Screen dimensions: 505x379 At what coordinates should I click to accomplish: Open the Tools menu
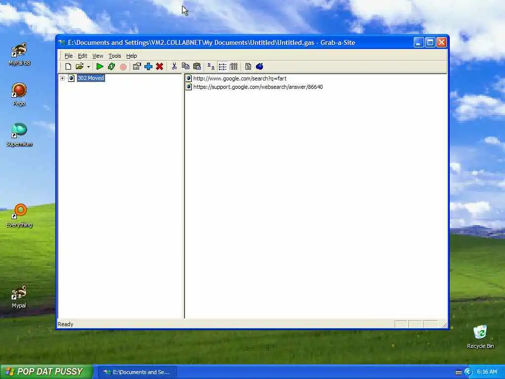point(114,56)
